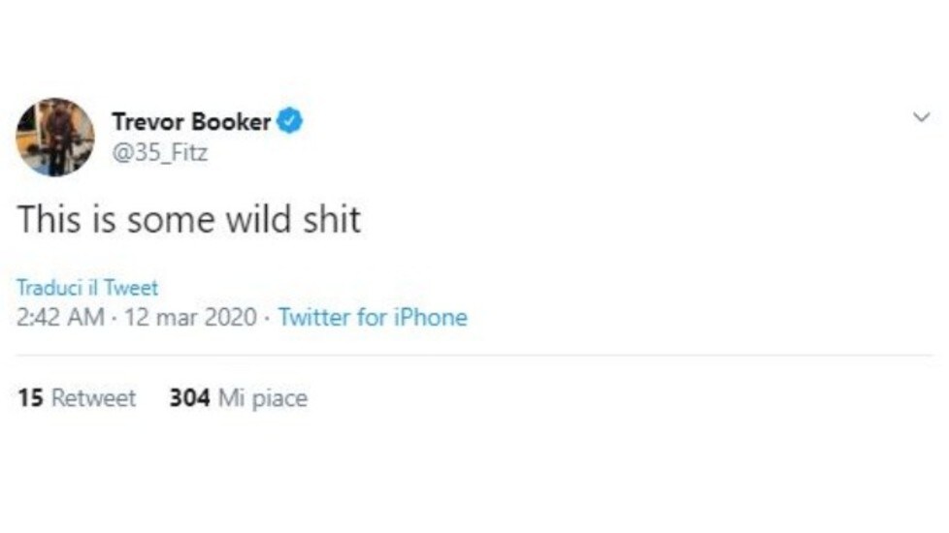The image size is (949, 533).
Task: View the 15 Retweet list
Action: (77, 398)
